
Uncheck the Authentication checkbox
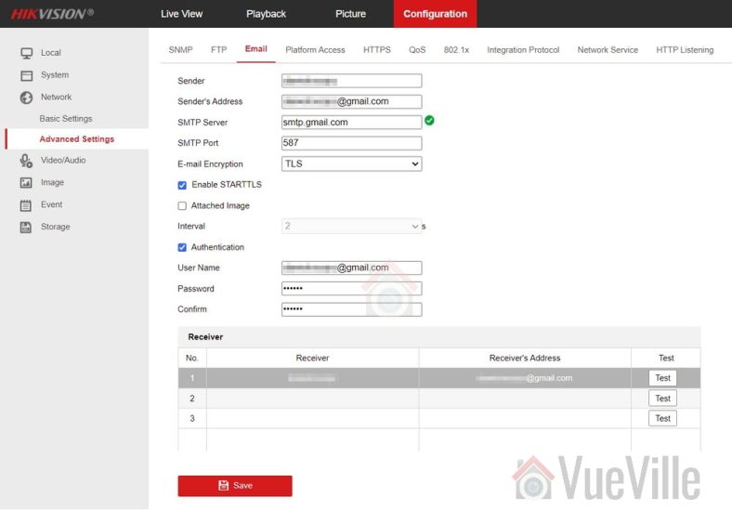(x=182, y=247)
